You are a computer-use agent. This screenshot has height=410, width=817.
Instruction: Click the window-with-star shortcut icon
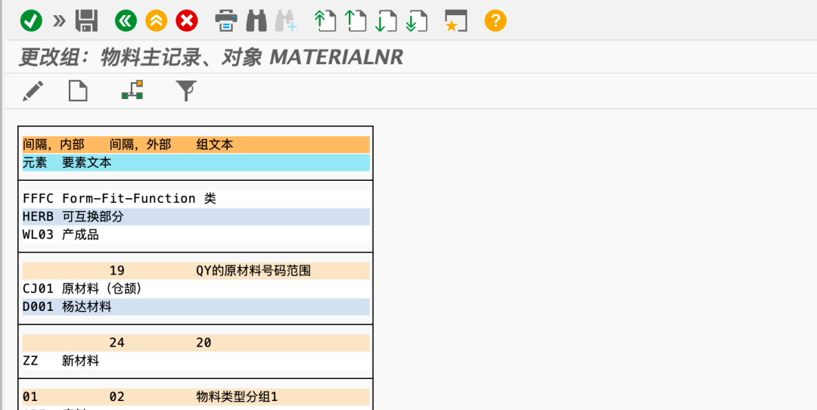point(455,20)
